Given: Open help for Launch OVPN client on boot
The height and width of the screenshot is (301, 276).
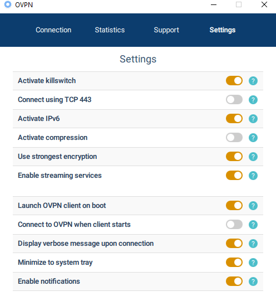Looking at the screenshot, I should [x=253, y=206].
